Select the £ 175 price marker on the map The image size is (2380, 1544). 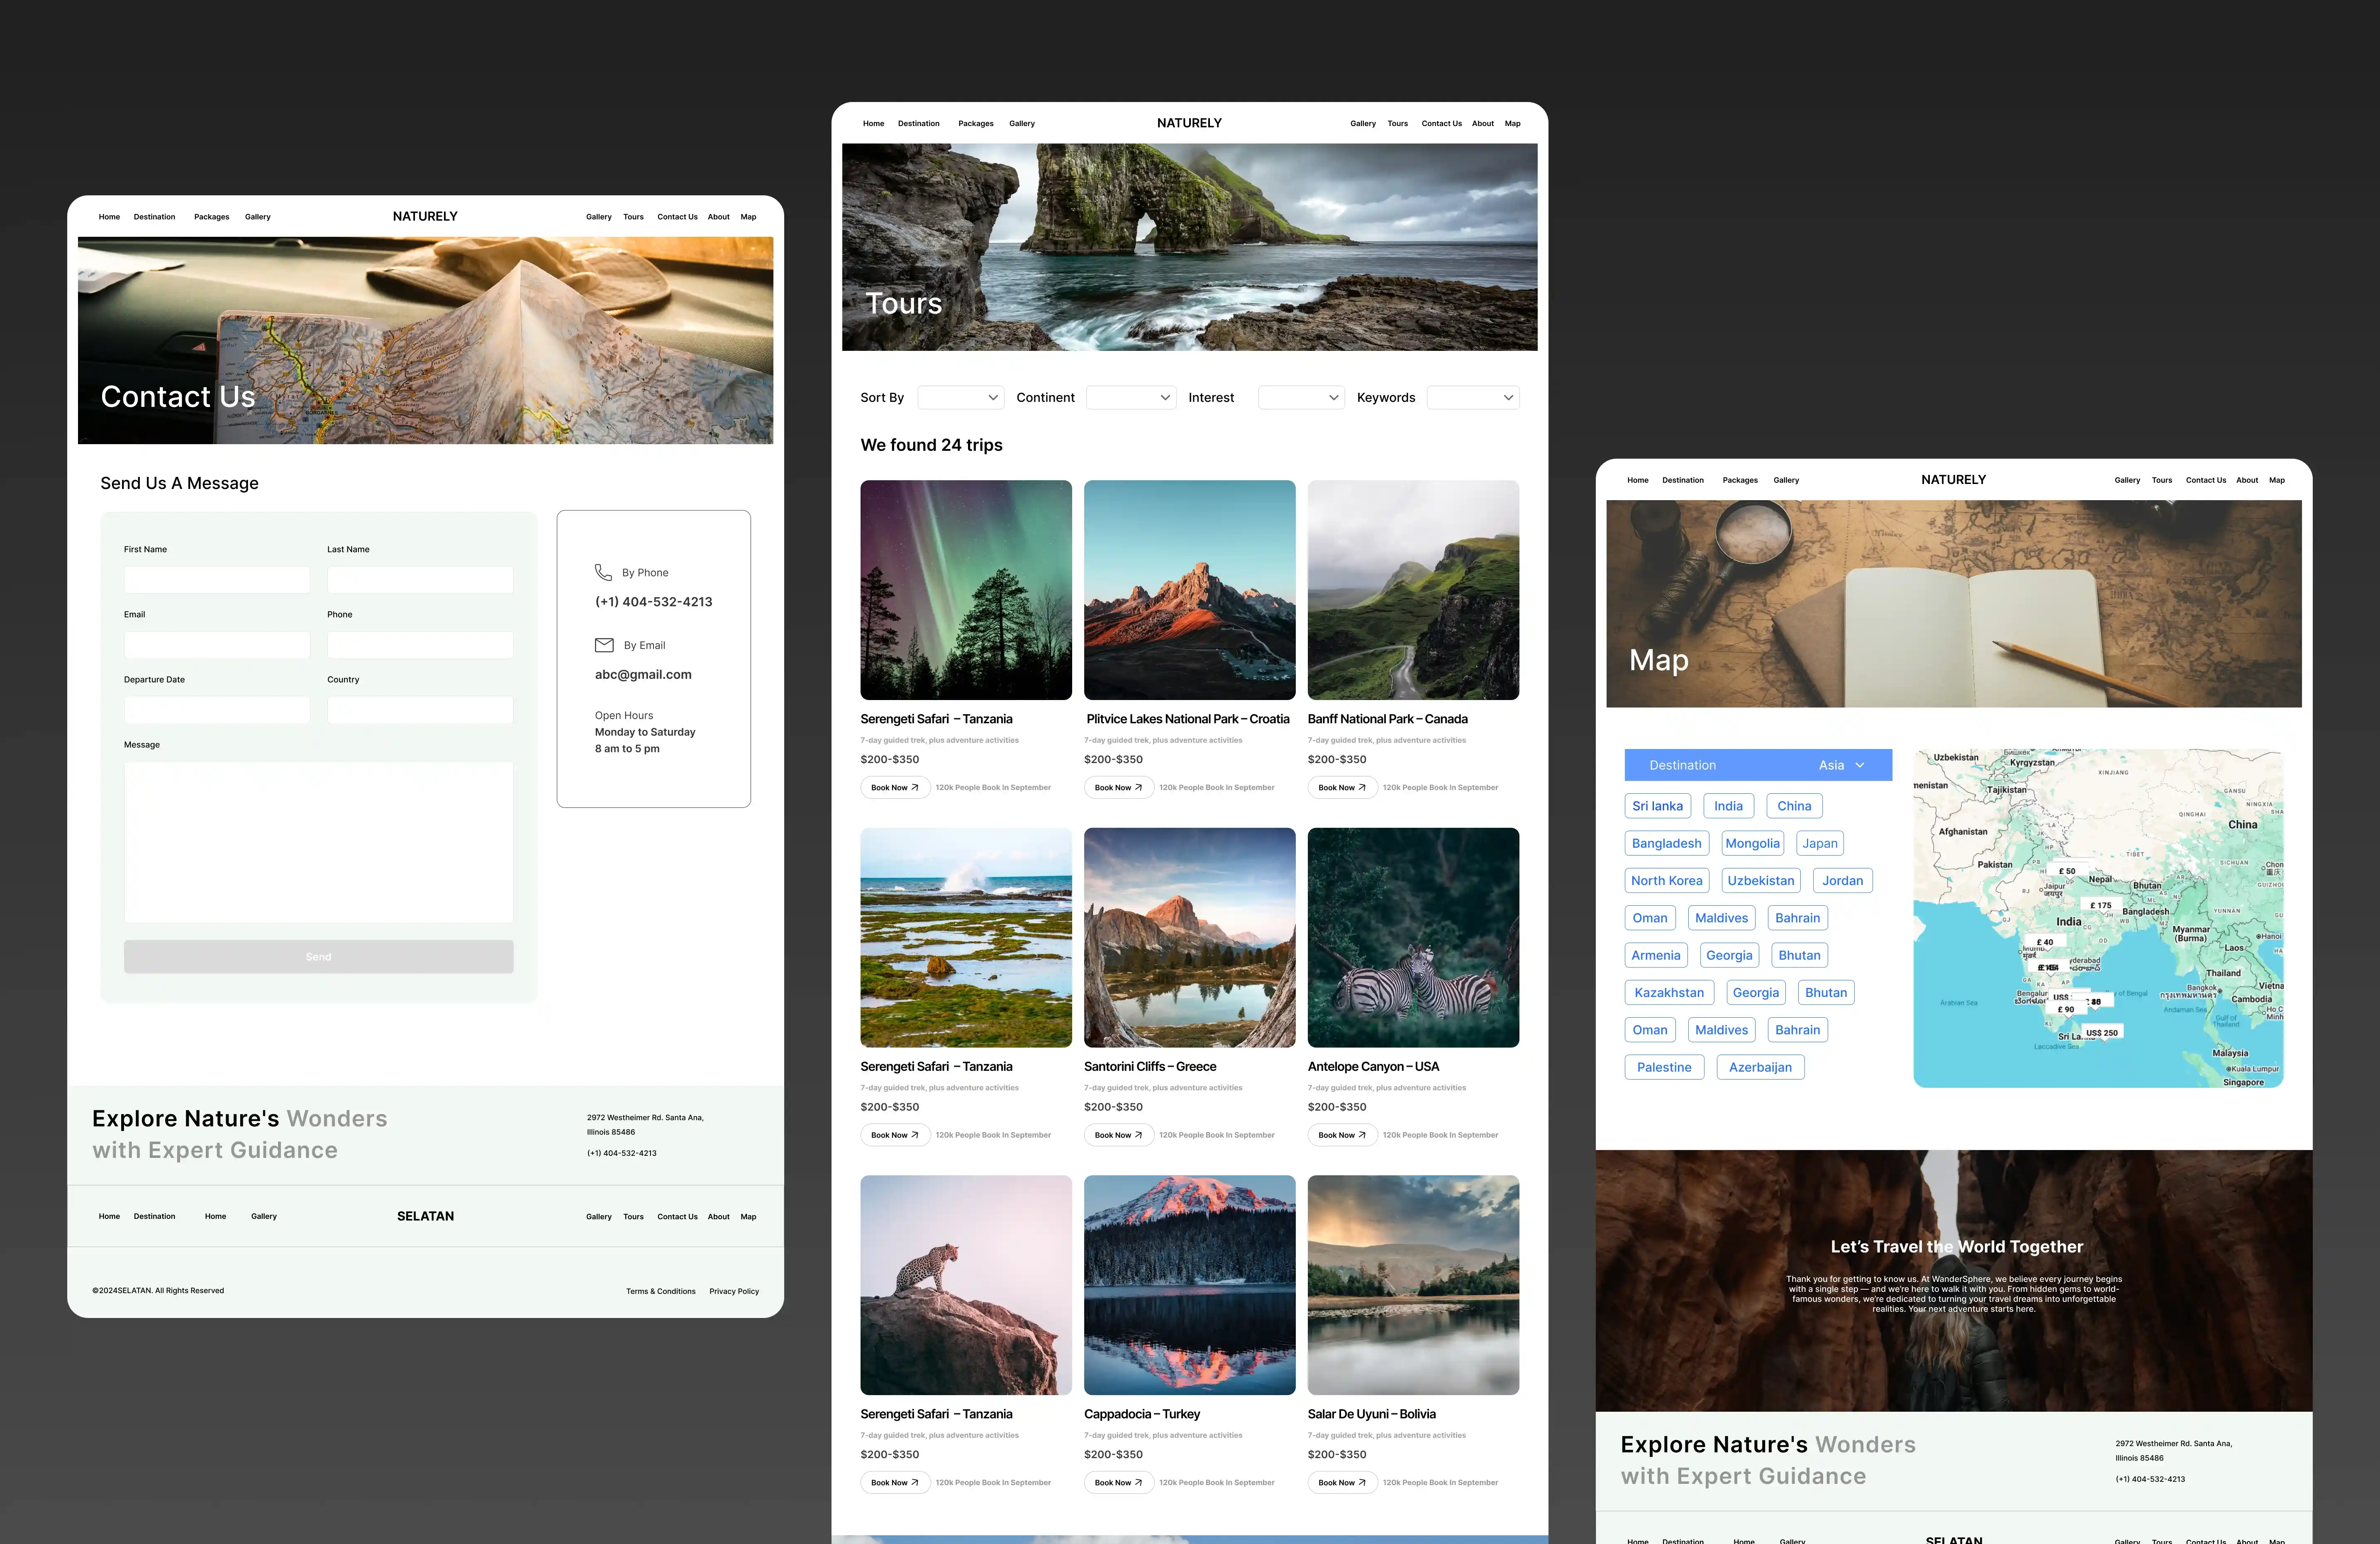pos(2101,905)
